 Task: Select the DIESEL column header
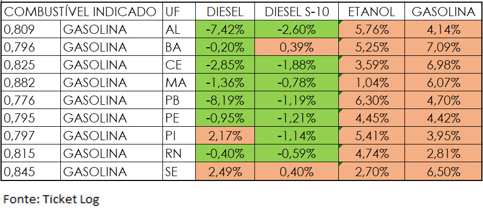225,12
